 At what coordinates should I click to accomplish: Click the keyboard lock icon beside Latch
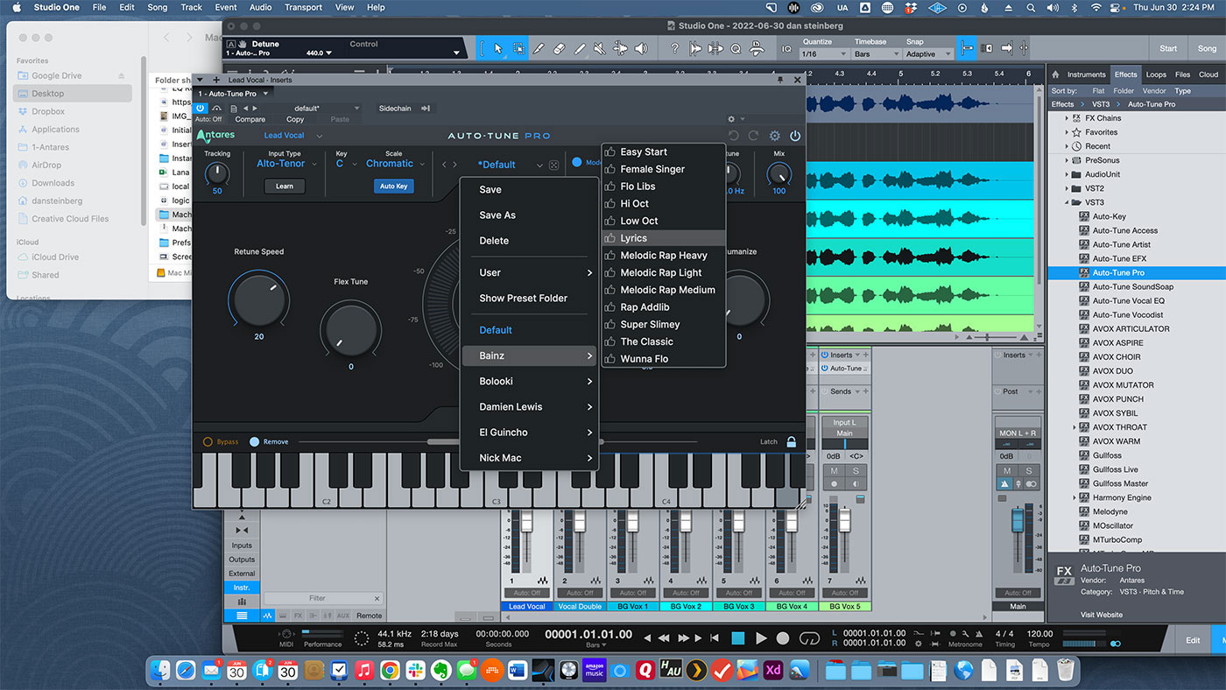point(792,442)
